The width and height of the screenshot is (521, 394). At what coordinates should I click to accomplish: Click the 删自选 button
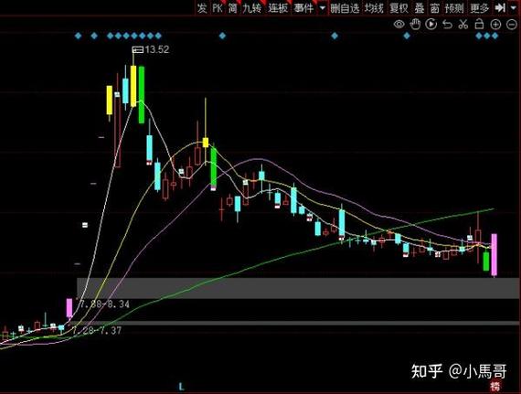coord(345,8)
